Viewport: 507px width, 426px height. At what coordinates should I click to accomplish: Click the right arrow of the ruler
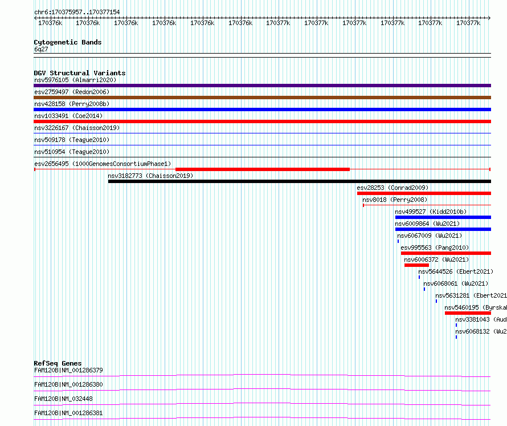point(489,18)
